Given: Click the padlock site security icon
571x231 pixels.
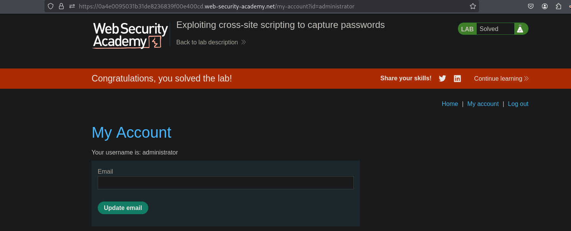Looking at the screenshot, I should click(61, 6).
